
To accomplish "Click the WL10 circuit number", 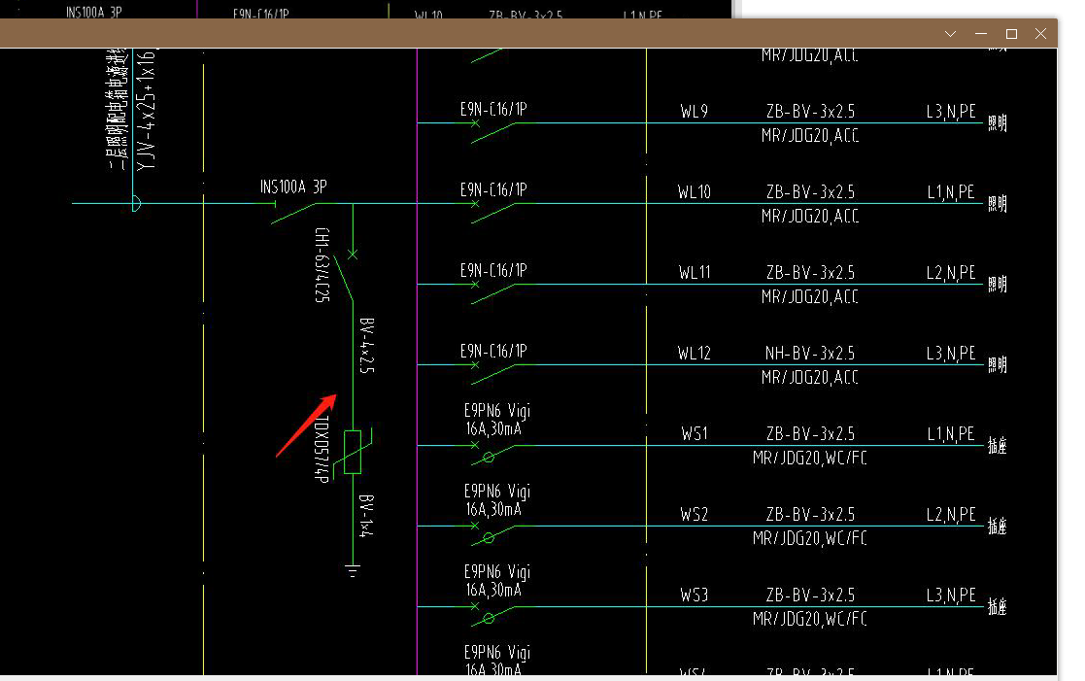I will coord(695,191).
